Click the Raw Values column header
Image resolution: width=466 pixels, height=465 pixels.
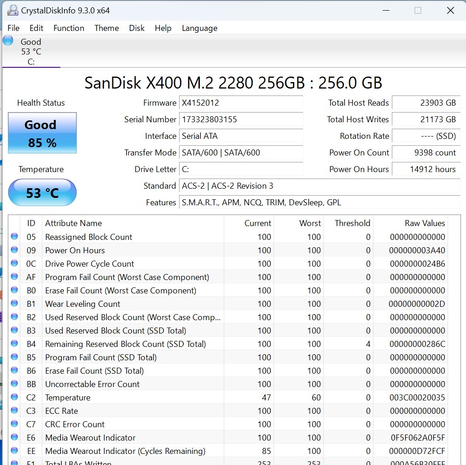(x=425, y=223)
